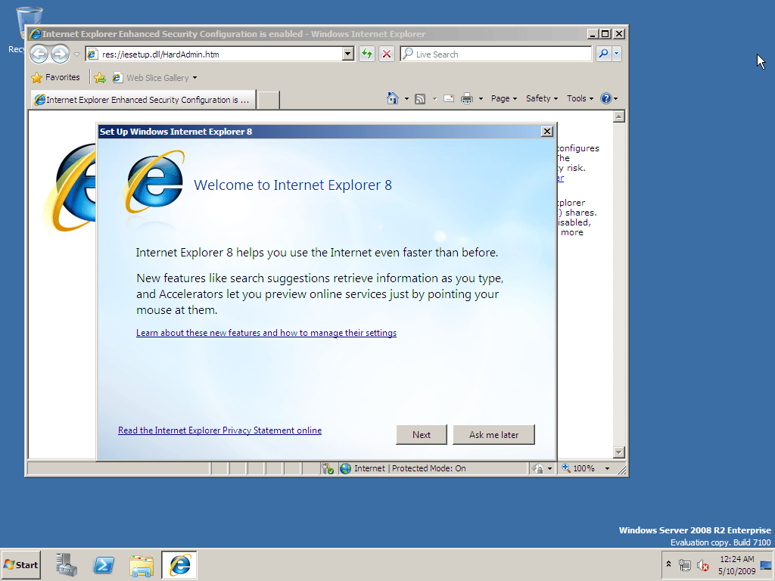
Task: Open Server Manager from taskbar
Action: point(67,564)
